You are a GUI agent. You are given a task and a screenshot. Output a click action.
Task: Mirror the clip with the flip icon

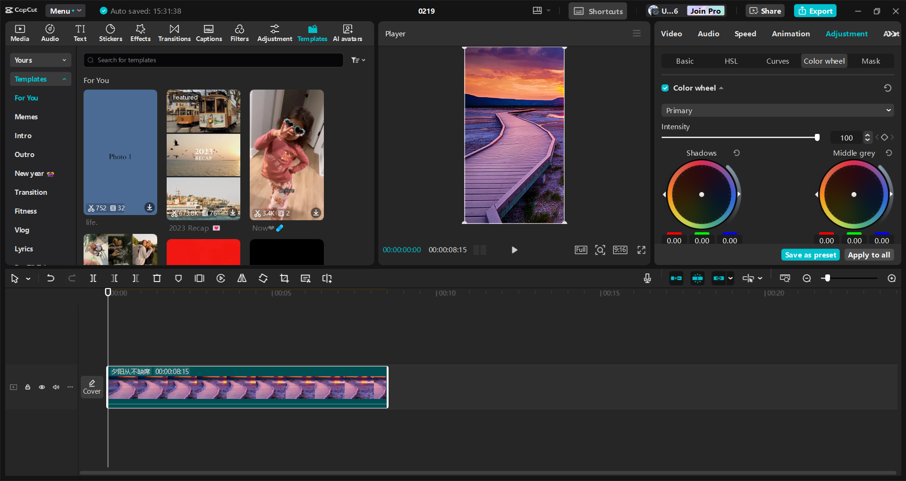pyautogui.click(x=241, y=278)
